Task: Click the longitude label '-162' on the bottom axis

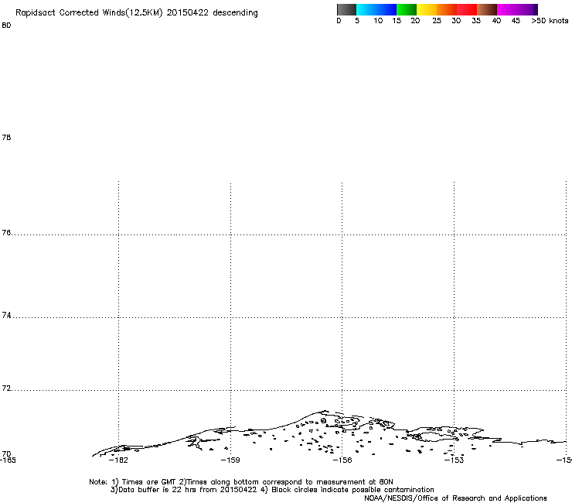Action: (x=118, y=460)
